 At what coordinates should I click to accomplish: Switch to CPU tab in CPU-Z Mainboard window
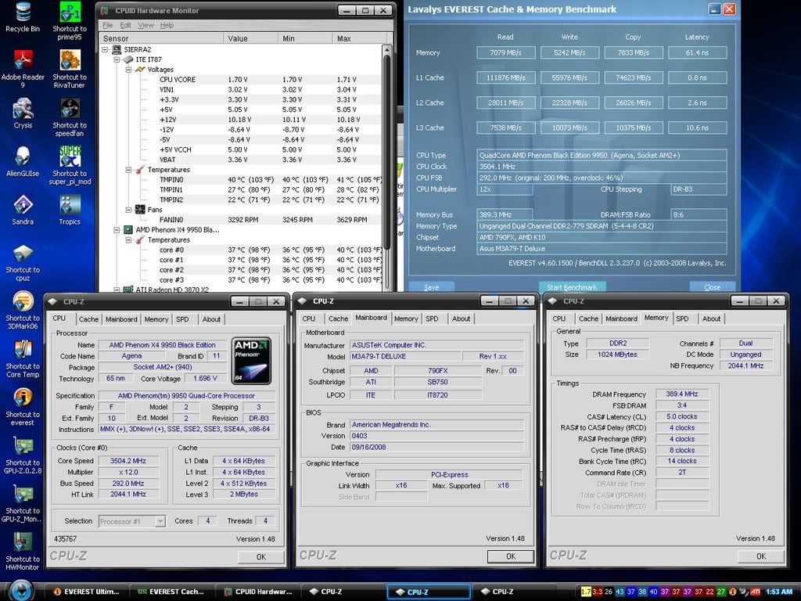[x=308, y=319]
